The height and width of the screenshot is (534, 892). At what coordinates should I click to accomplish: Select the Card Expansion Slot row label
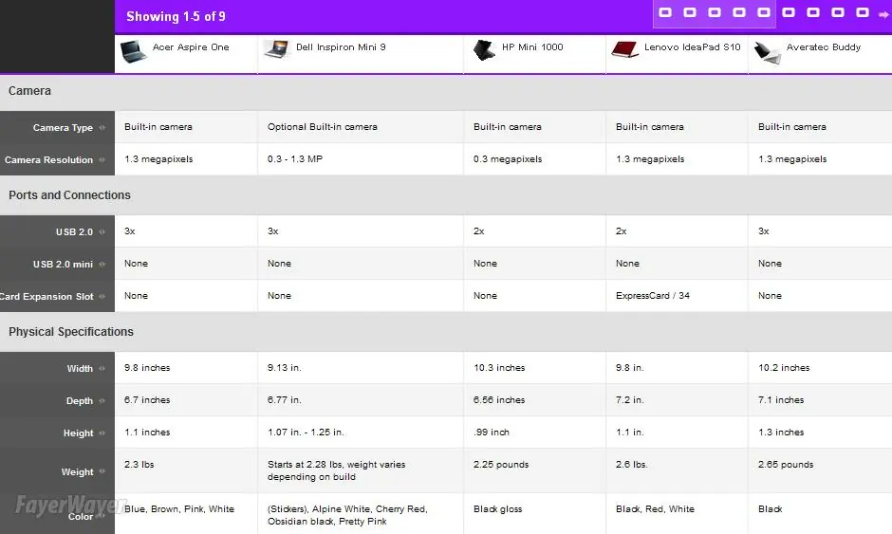(46, 296)
